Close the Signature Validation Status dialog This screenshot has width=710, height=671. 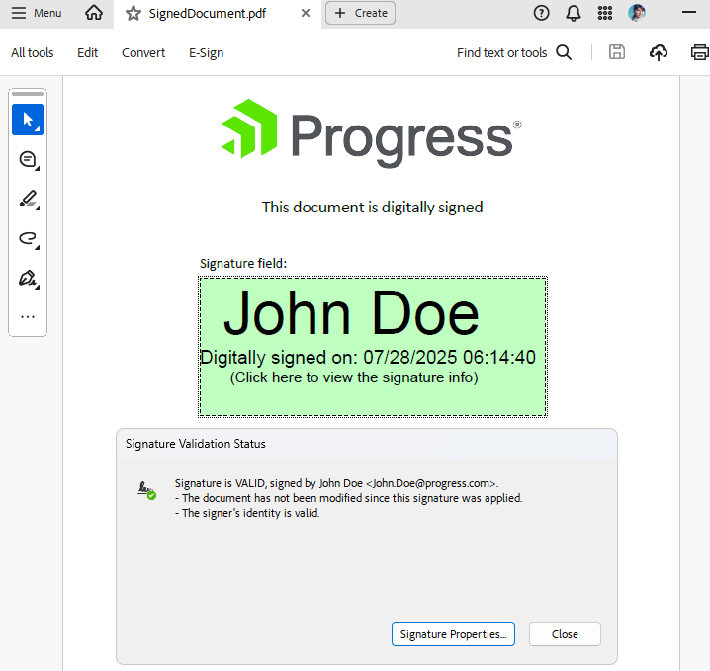click(x=565, y=633)
